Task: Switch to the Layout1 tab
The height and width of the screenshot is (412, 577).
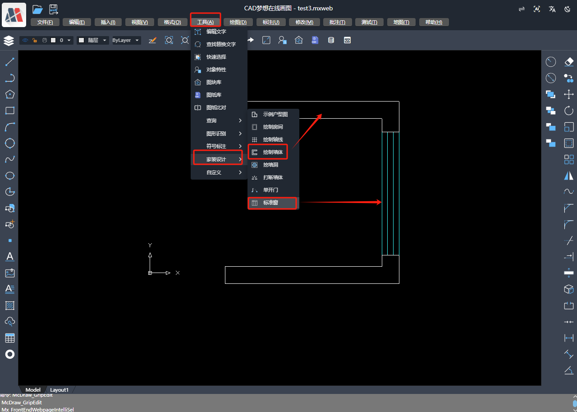Action: tap(59, 390)
